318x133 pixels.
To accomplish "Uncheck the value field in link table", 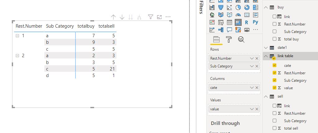I will (275, 88).
